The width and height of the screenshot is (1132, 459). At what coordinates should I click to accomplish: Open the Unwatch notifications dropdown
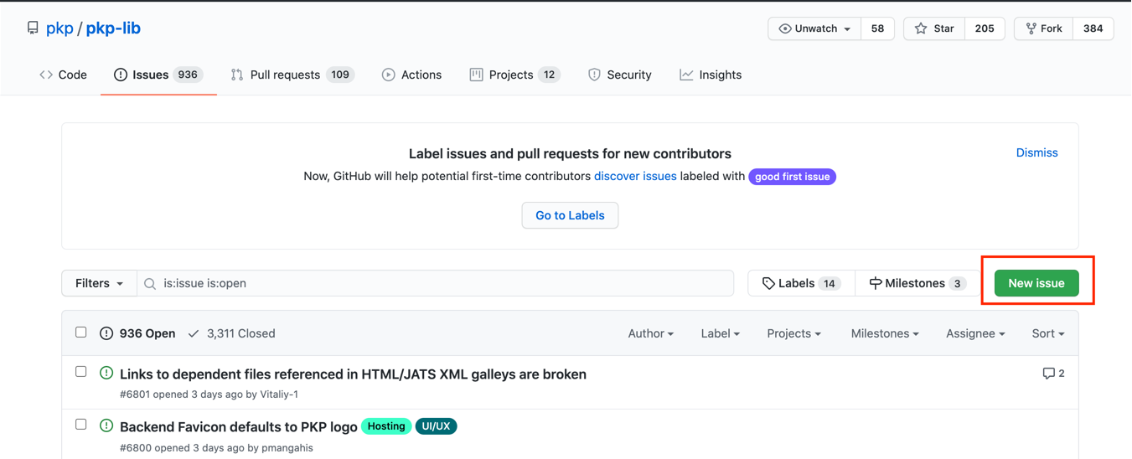(x=814, y=28)
